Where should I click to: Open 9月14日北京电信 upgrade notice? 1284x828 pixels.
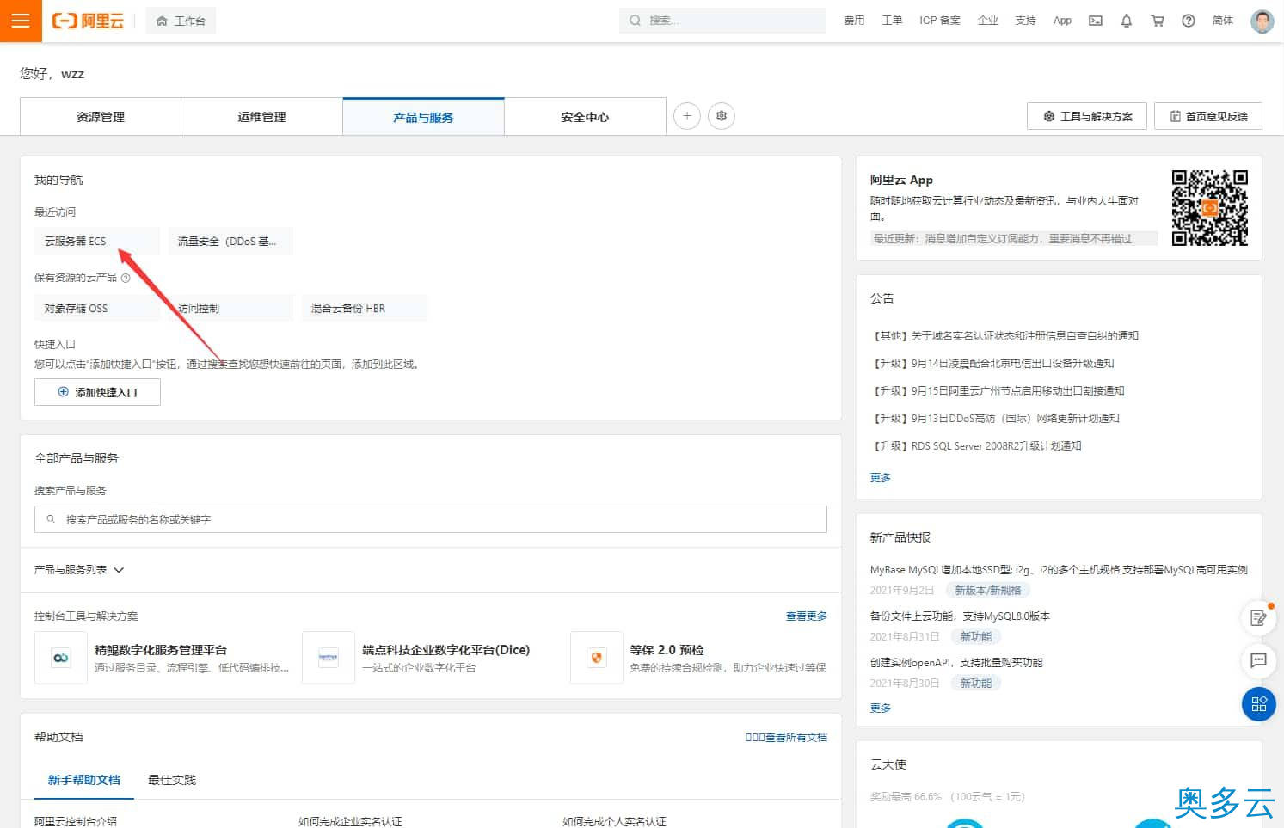tap(992, 364)
